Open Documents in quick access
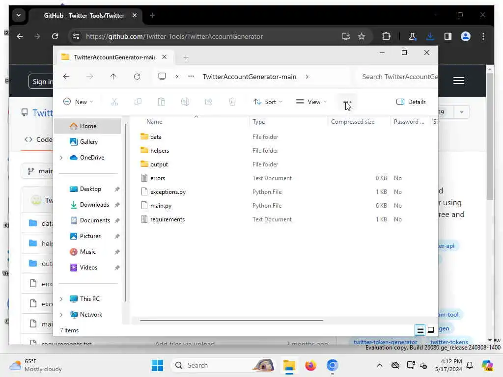The width and height of the screenshot is (503, 377). [87, 220]
